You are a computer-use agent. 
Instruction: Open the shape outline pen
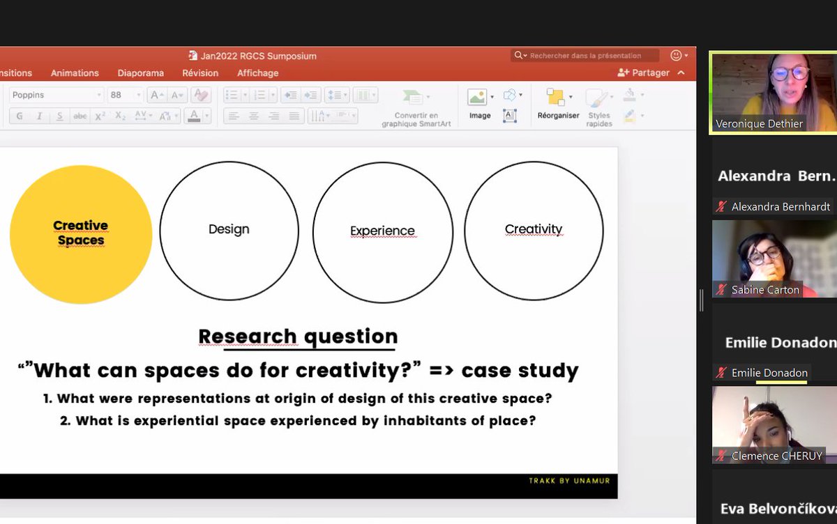point(629,116)
